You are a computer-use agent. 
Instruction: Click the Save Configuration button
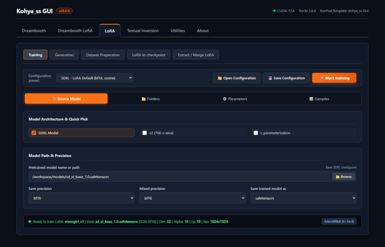coord(286,78)
